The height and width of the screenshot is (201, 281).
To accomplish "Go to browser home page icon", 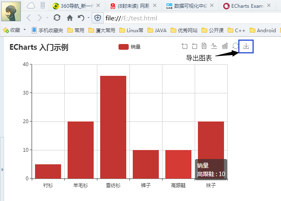I will tap(70, 18).
